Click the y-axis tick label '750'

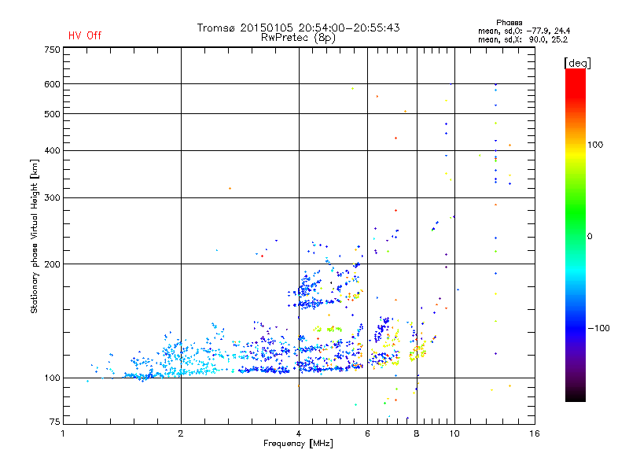click(x=52, y=50)
